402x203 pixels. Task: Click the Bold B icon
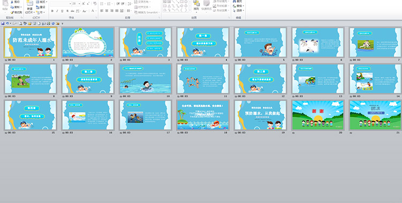point(53,11)
